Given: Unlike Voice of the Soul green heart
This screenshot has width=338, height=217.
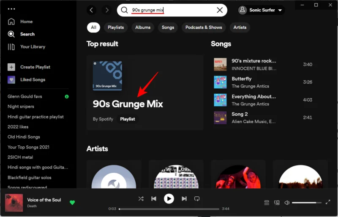Looking at the screenshot, I should pyautogui.click(x=72, y=203).
